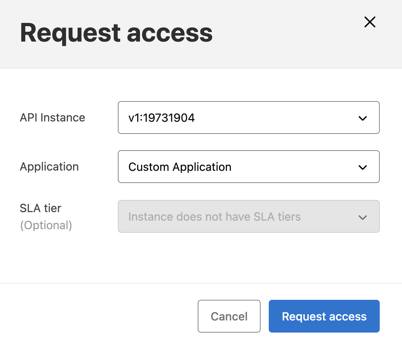Click the Application label

[49, 167]
